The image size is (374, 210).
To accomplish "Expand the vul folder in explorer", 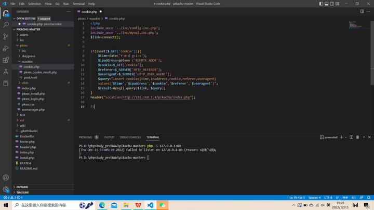I will pyautogui.click(x=22, y=120).
